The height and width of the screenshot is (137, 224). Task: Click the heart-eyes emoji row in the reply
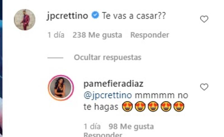point(153,107)
